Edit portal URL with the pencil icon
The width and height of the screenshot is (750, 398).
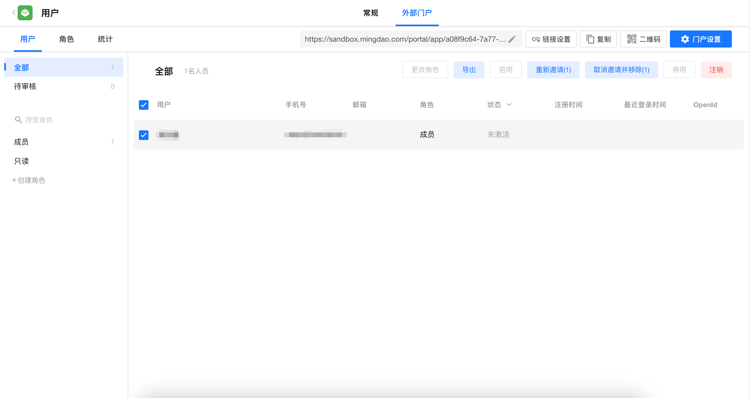coord(512,39)
